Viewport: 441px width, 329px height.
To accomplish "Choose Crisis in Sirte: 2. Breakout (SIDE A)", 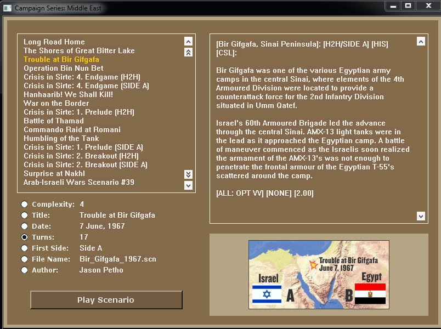I will pyautogui.click(x=86, y=164).
